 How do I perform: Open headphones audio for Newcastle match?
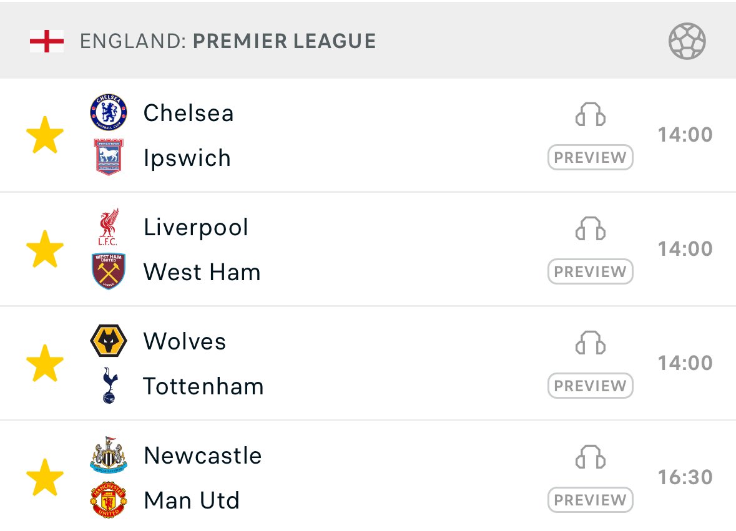click(x=591, y=457)
